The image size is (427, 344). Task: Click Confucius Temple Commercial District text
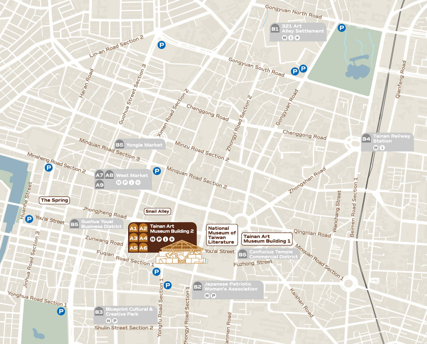click(x=273, y=254)
